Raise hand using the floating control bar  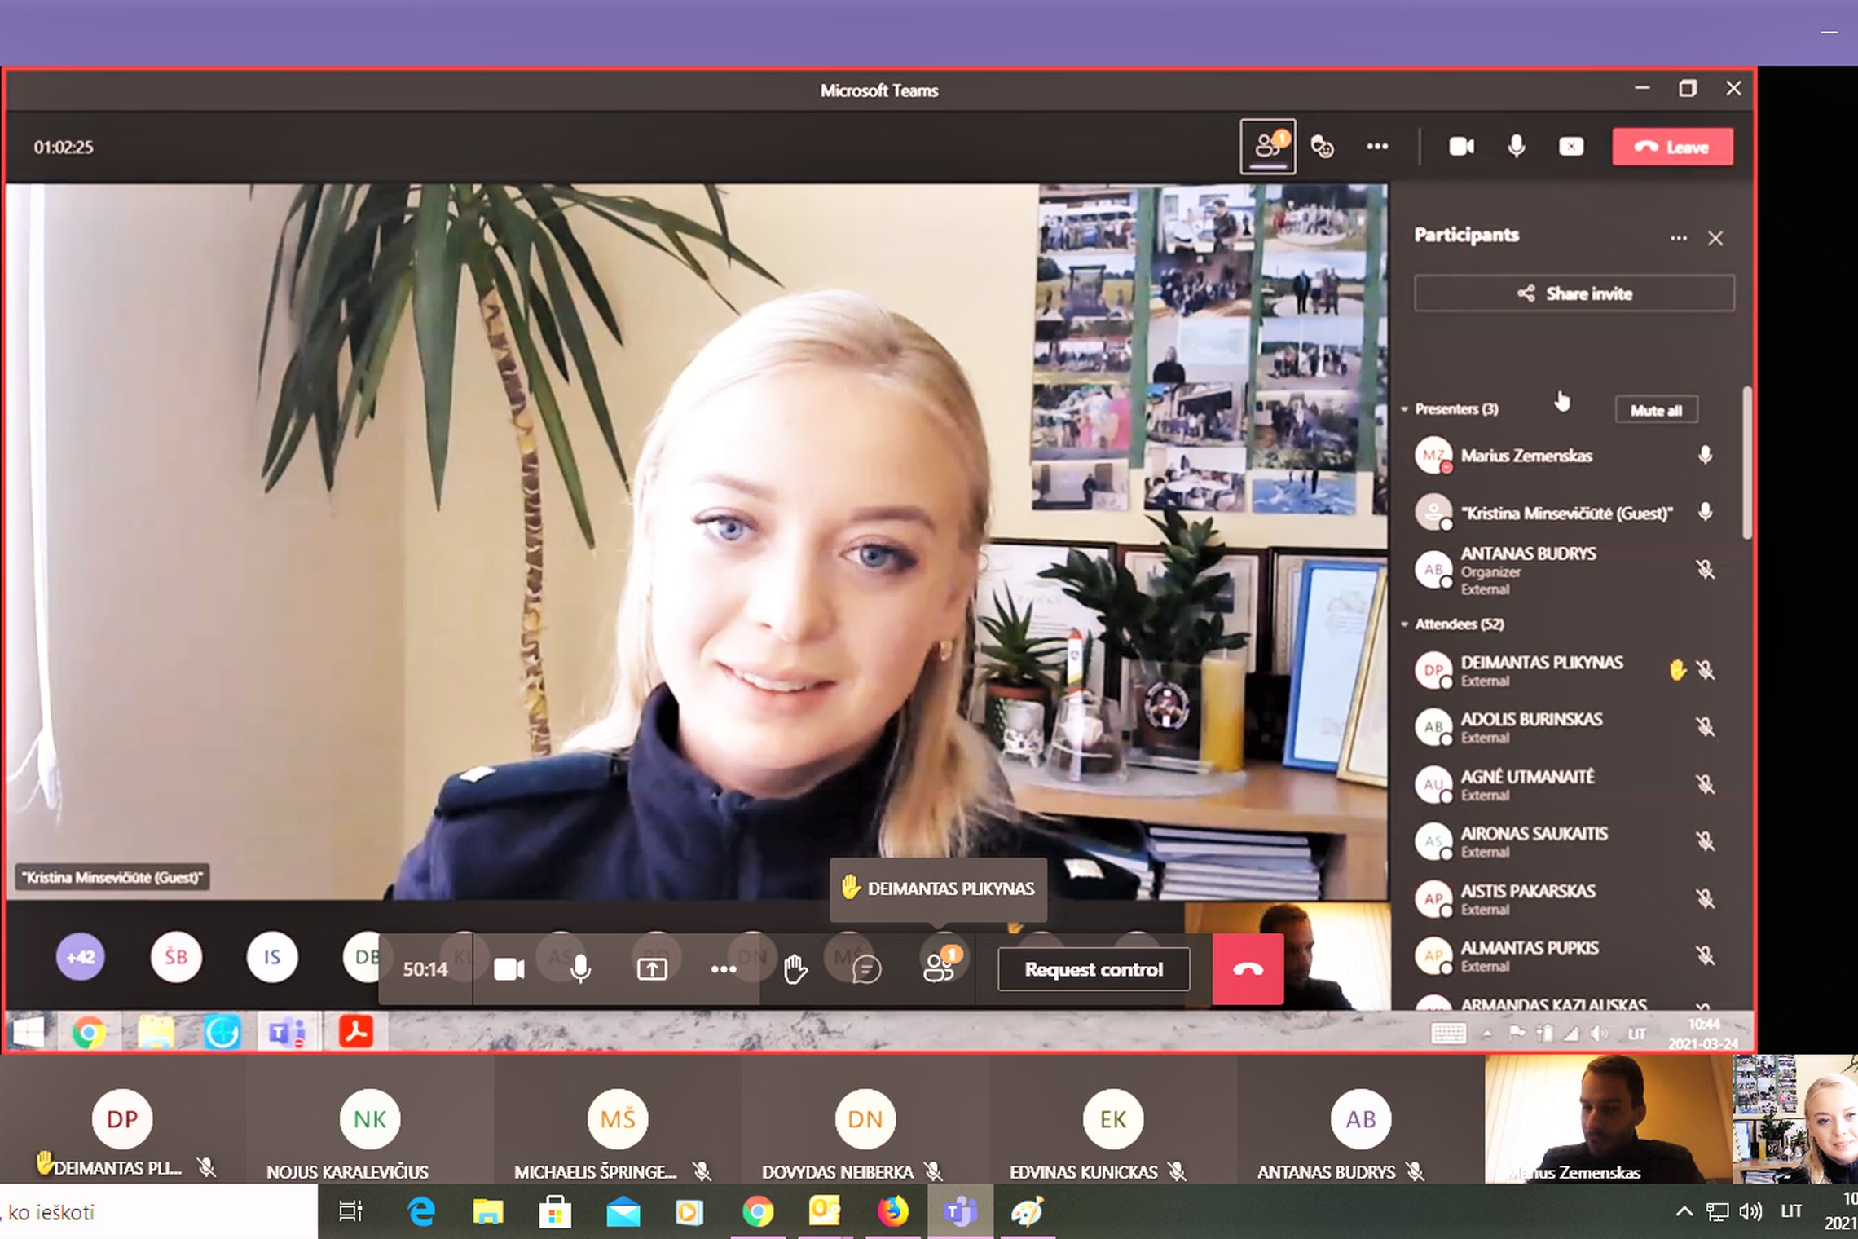click(x=795, y=969)
